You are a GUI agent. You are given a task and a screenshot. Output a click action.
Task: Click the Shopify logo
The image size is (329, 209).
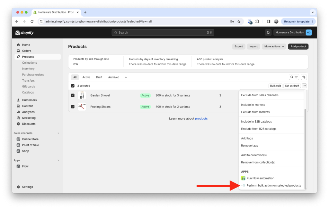24,33
